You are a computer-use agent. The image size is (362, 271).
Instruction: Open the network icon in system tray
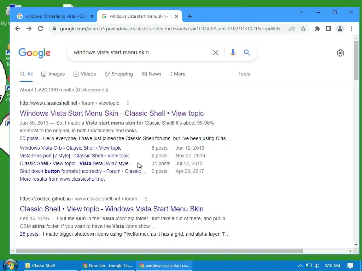click(309, 266)
